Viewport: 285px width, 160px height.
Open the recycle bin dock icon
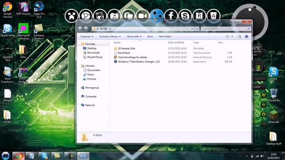(213, 16)
